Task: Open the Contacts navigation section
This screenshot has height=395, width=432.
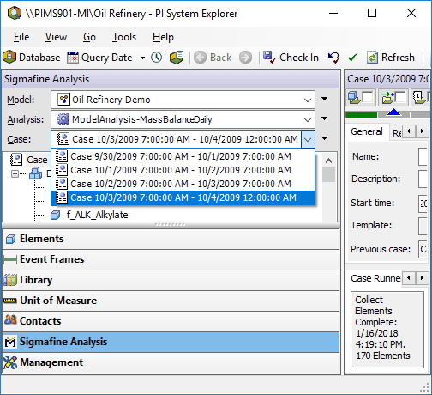Action: [x=171, y=321]
